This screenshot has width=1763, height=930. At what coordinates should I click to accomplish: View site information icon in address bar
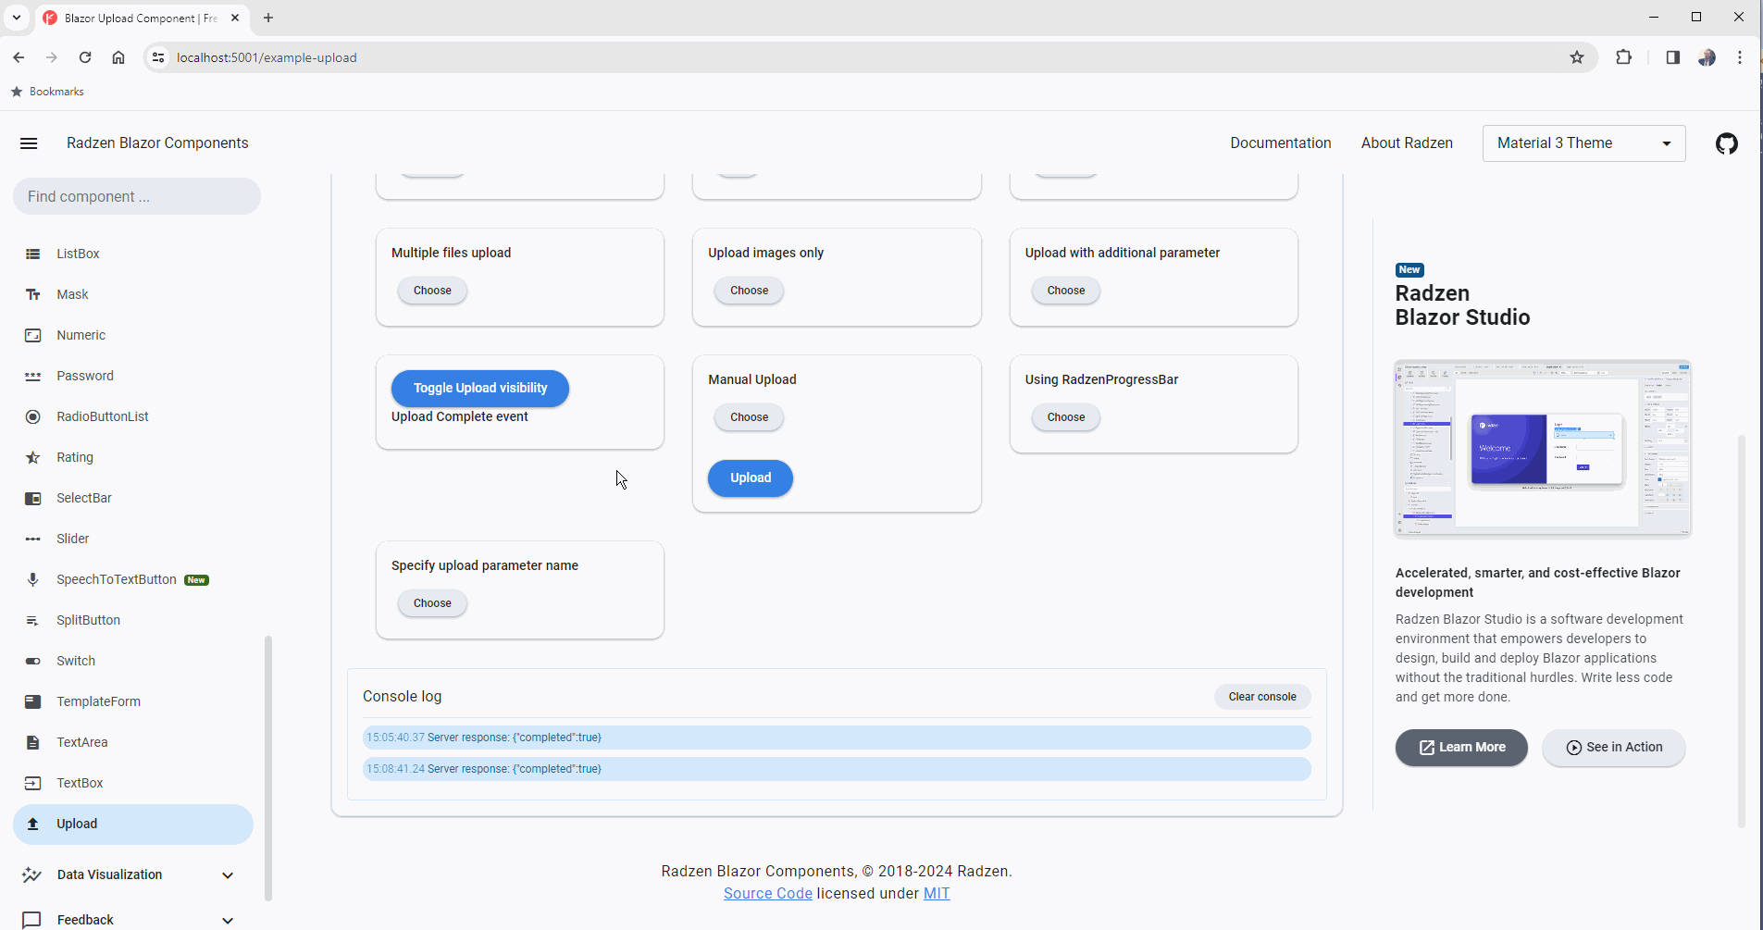click(x=158, y=57)
